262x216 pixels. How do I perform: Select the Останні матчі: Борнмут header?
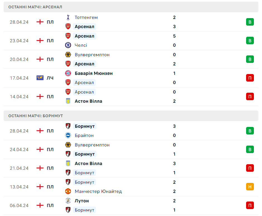tap(131, 116)
